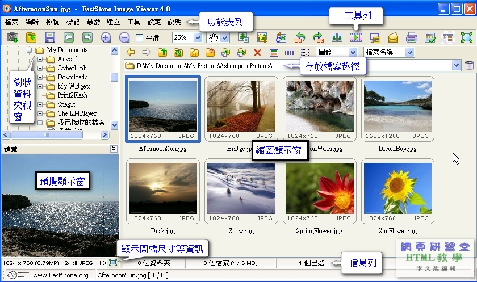Open the 說明 menu
Screen dimensions: 477x282
(175, 22)
